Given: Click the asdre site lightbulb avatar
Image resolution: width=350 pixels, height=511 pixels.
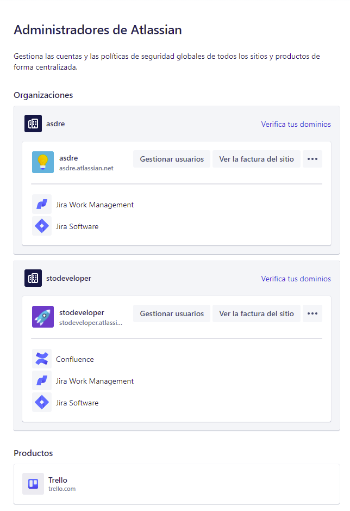Looking at the screenshot, I should (x=43, y=162).
